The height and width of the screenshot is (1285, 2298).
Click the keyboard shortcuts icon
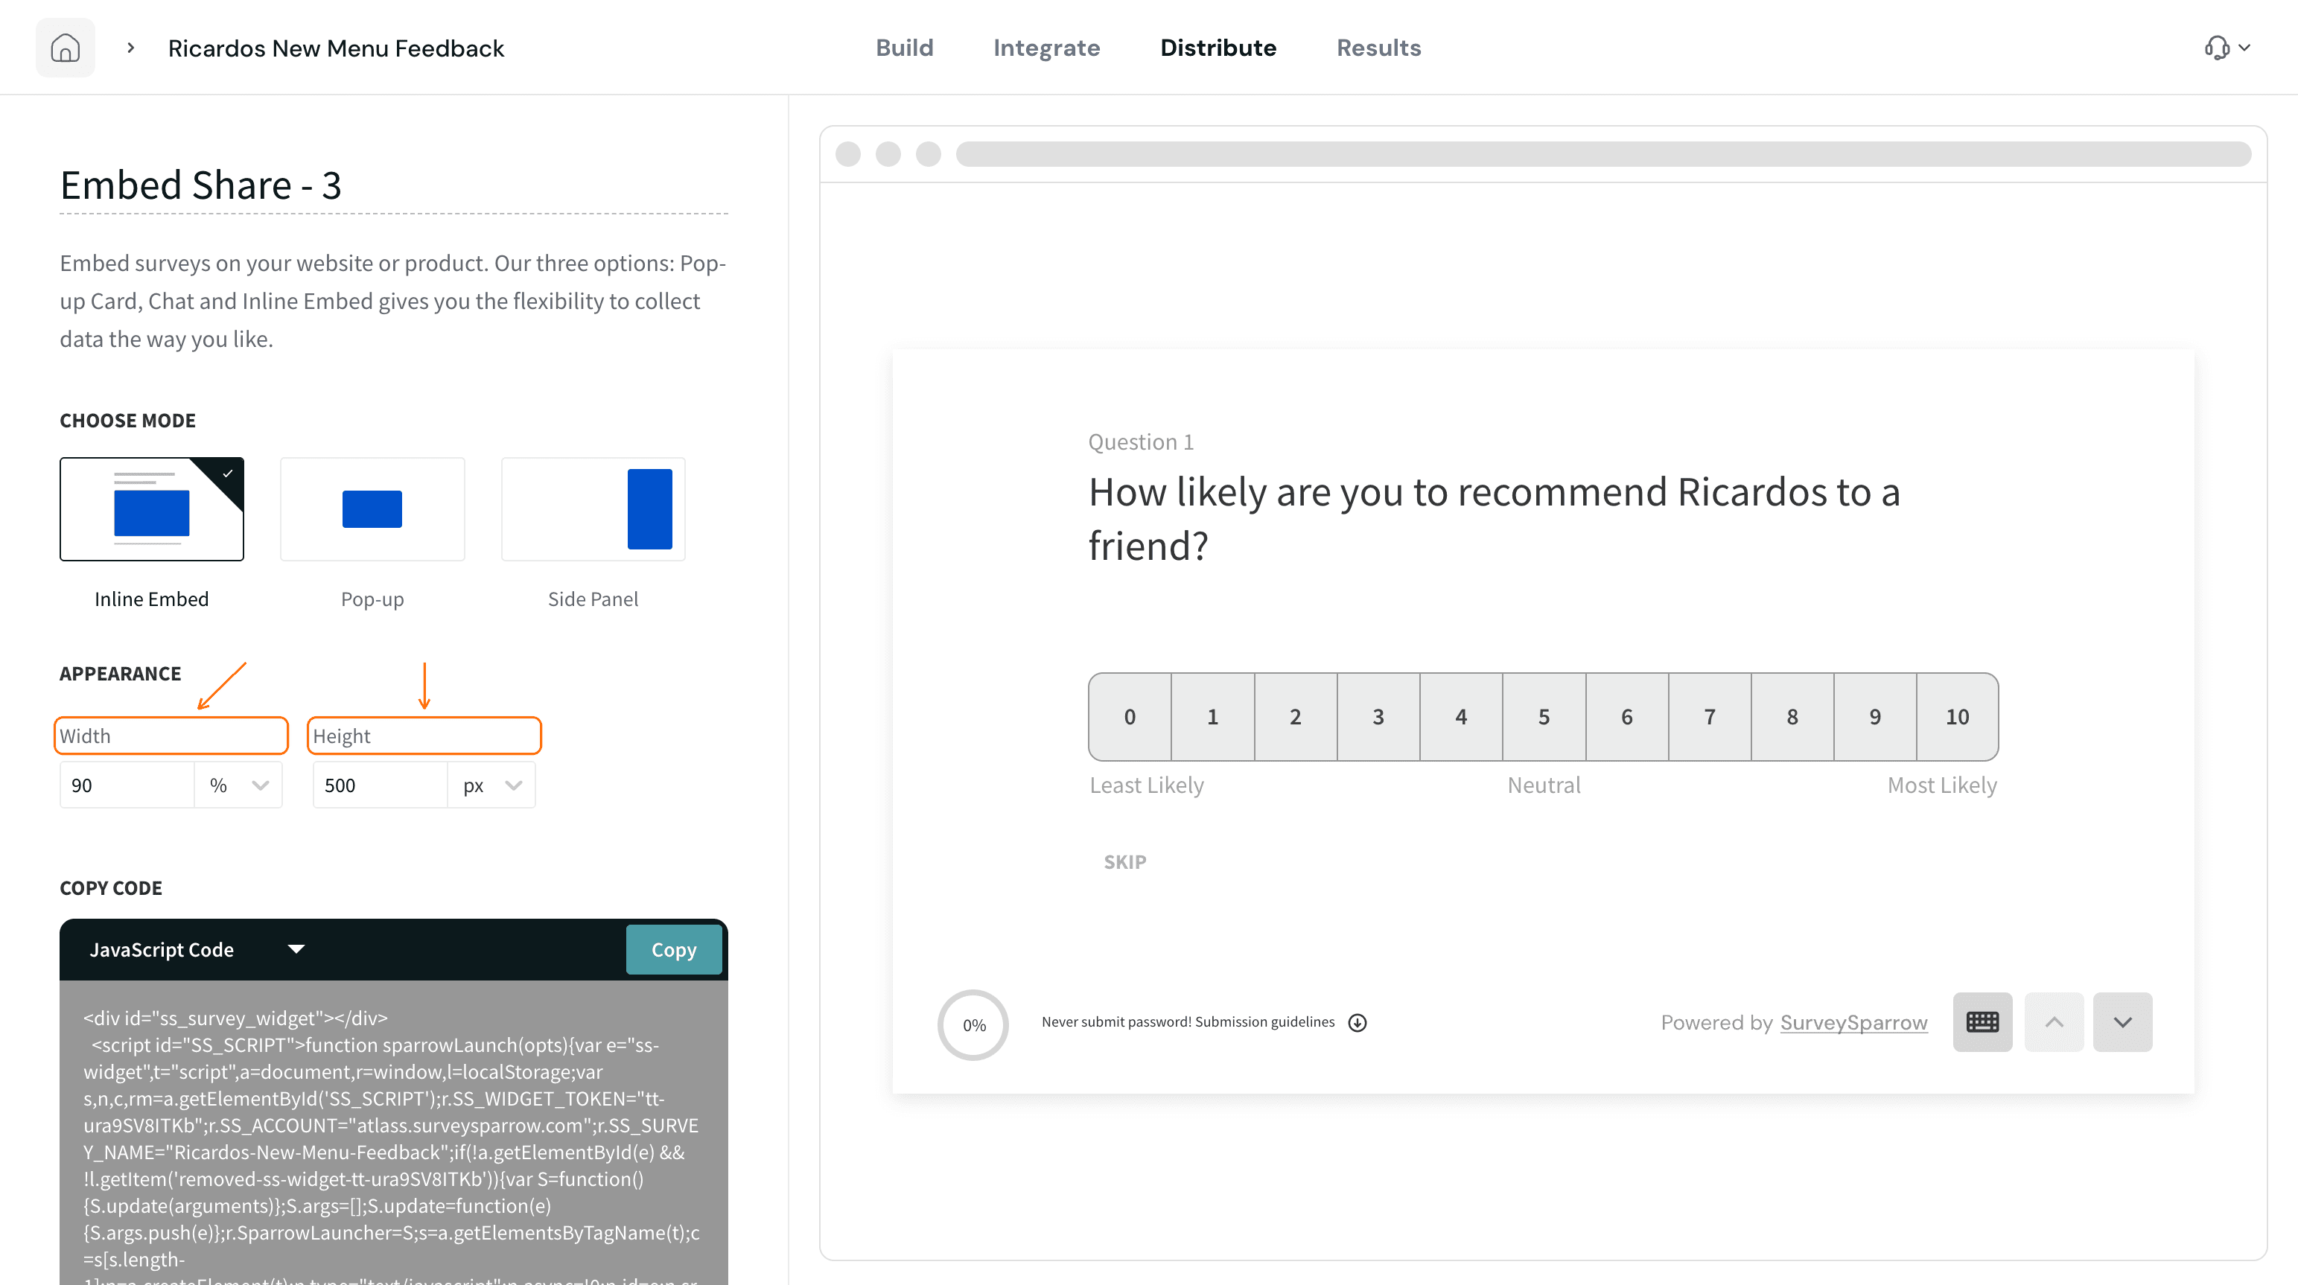click(1982, 1022)
